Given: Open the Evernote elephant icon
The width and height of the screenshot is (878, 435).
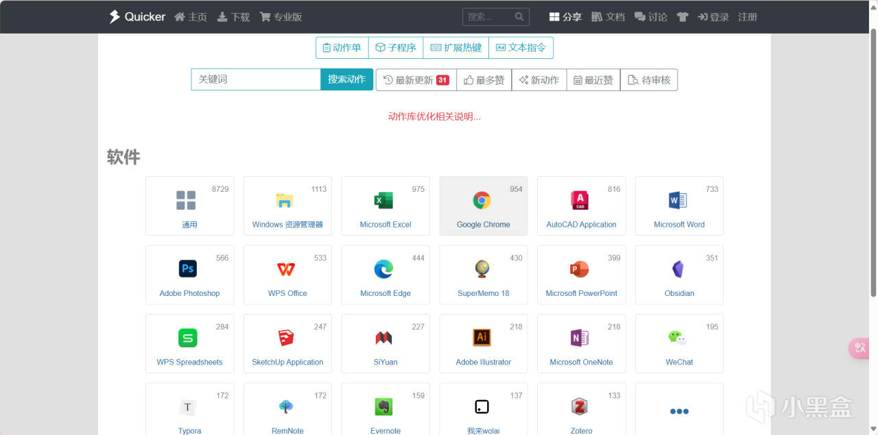Looking at the screenshot, I should 383,407.
